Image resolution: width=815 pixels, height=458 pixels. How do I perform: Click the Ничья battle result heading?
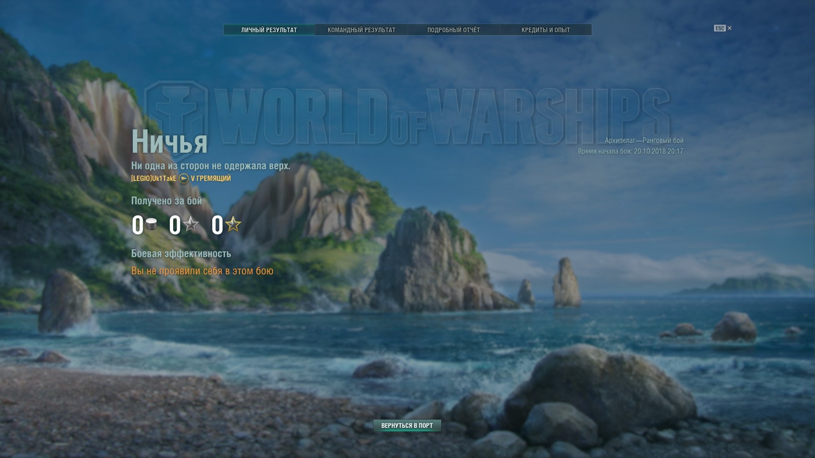click(169, 142)
